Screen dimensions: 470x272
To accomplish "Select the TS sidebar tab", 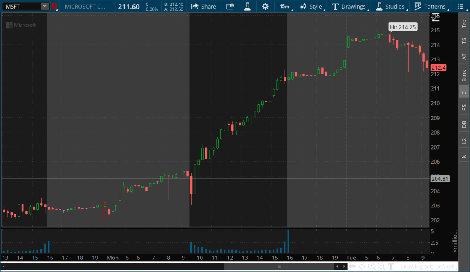I will 464,40.
